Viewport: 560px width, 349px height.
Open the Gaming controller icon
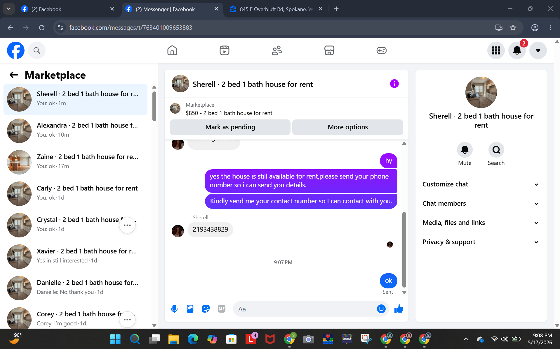(x=381, y=50)
